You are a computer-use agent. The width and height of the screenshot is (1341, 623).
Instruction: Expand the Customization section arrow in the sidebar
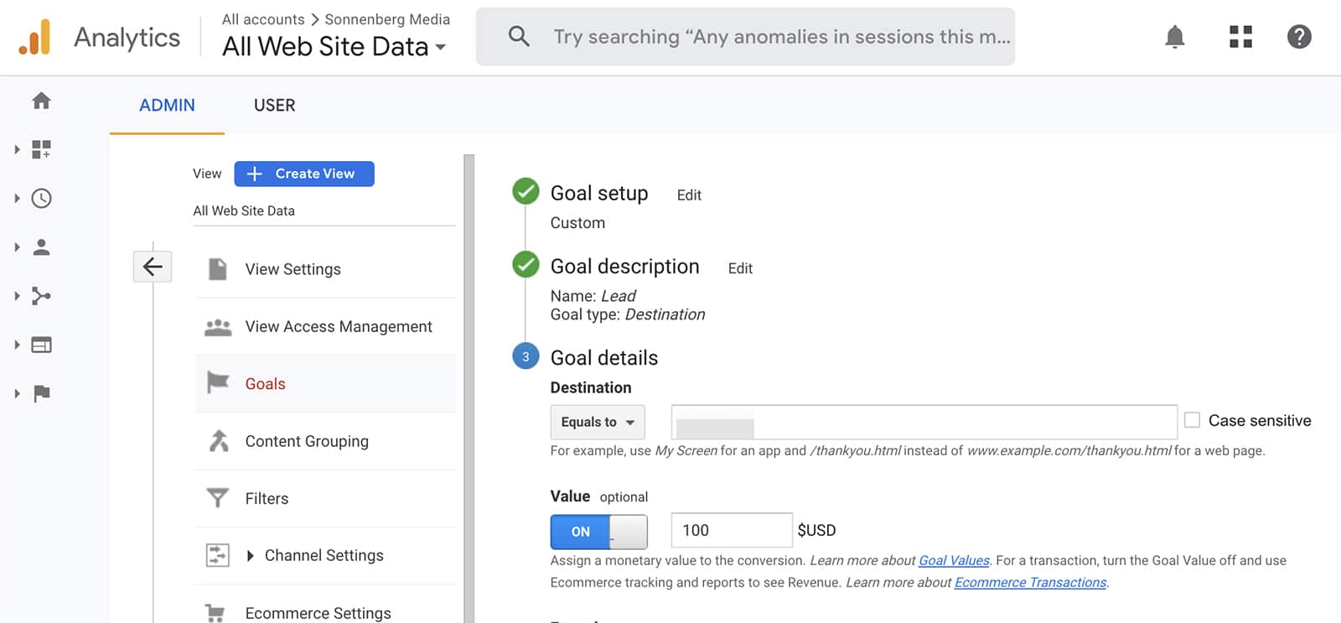point(17,150)
